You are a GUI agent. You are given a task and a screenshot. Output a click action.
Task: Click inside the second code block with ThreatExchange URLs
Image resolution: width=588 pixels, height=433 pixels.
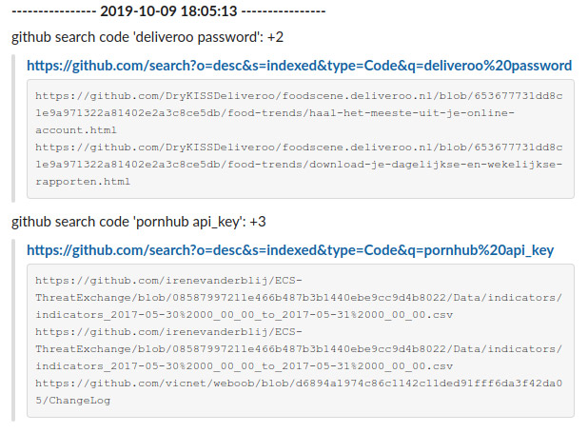tap(301, 341)
